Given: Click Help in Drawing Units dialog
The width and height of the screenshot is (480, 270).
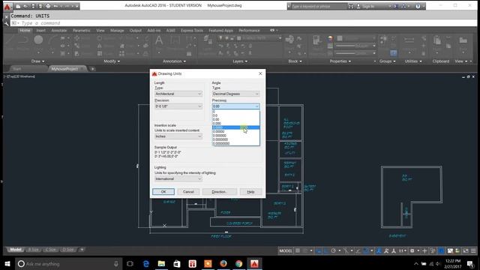Looking at the screenshot, I should pyautogui.click(x=250, y=192).
